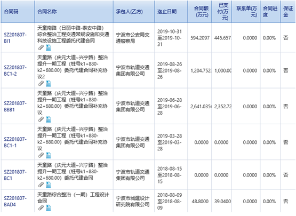296x216 pixels.
Task: Click the 合同进度 column header
Action: click(x=270, y=12)
